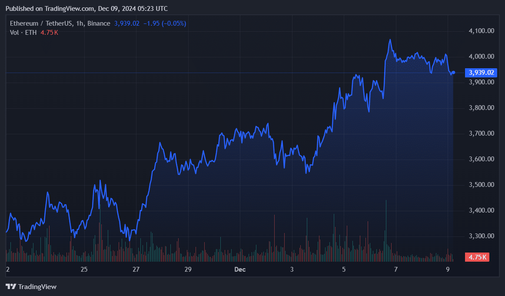505x296 pixels.
Task: Select the Vol · ETH volume indicator legend
Action: 23,32
